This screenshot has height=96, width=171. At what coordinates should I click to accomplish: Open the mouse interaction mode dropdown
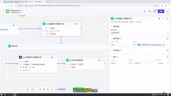coord(28,89)
